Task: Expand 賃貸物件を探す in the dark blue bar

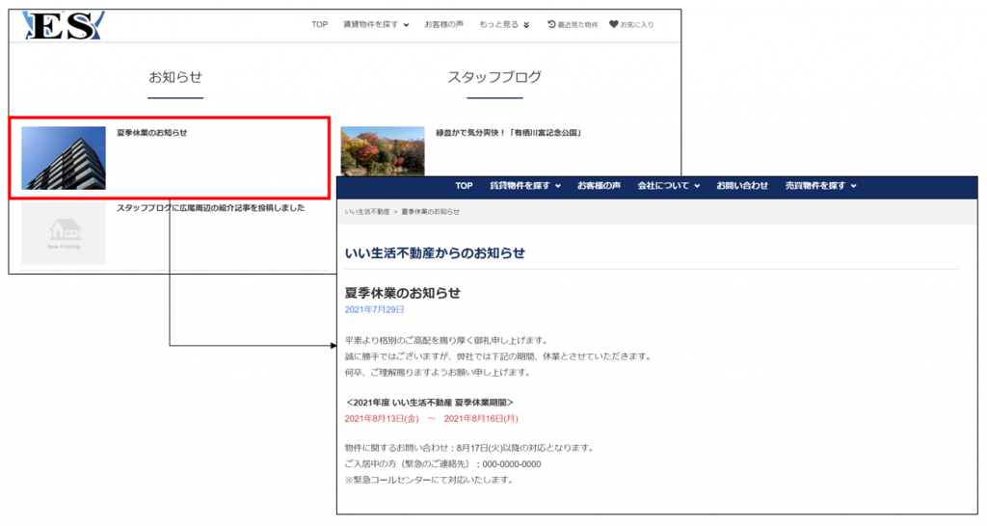Action: [x=524, y=186]
